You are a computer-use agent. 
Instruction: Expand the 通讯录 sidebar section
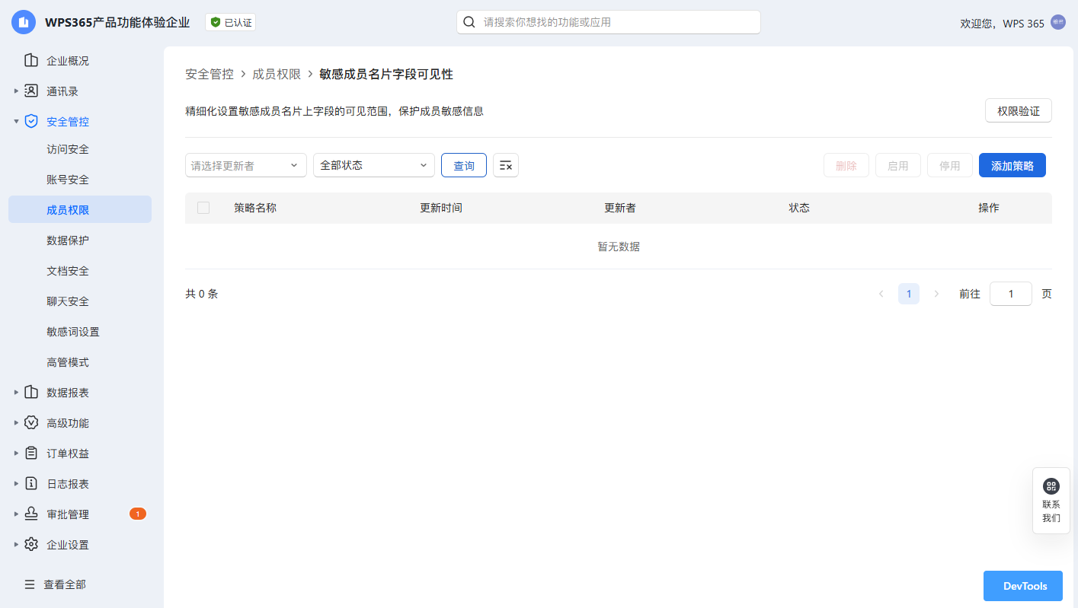tap(17, 91)
